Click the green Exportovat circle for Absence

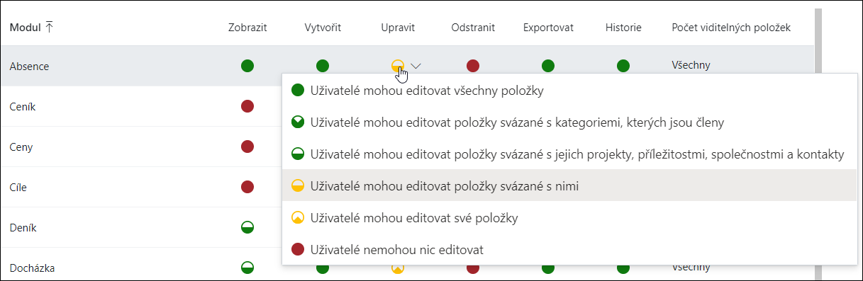(x=548, y=66)
